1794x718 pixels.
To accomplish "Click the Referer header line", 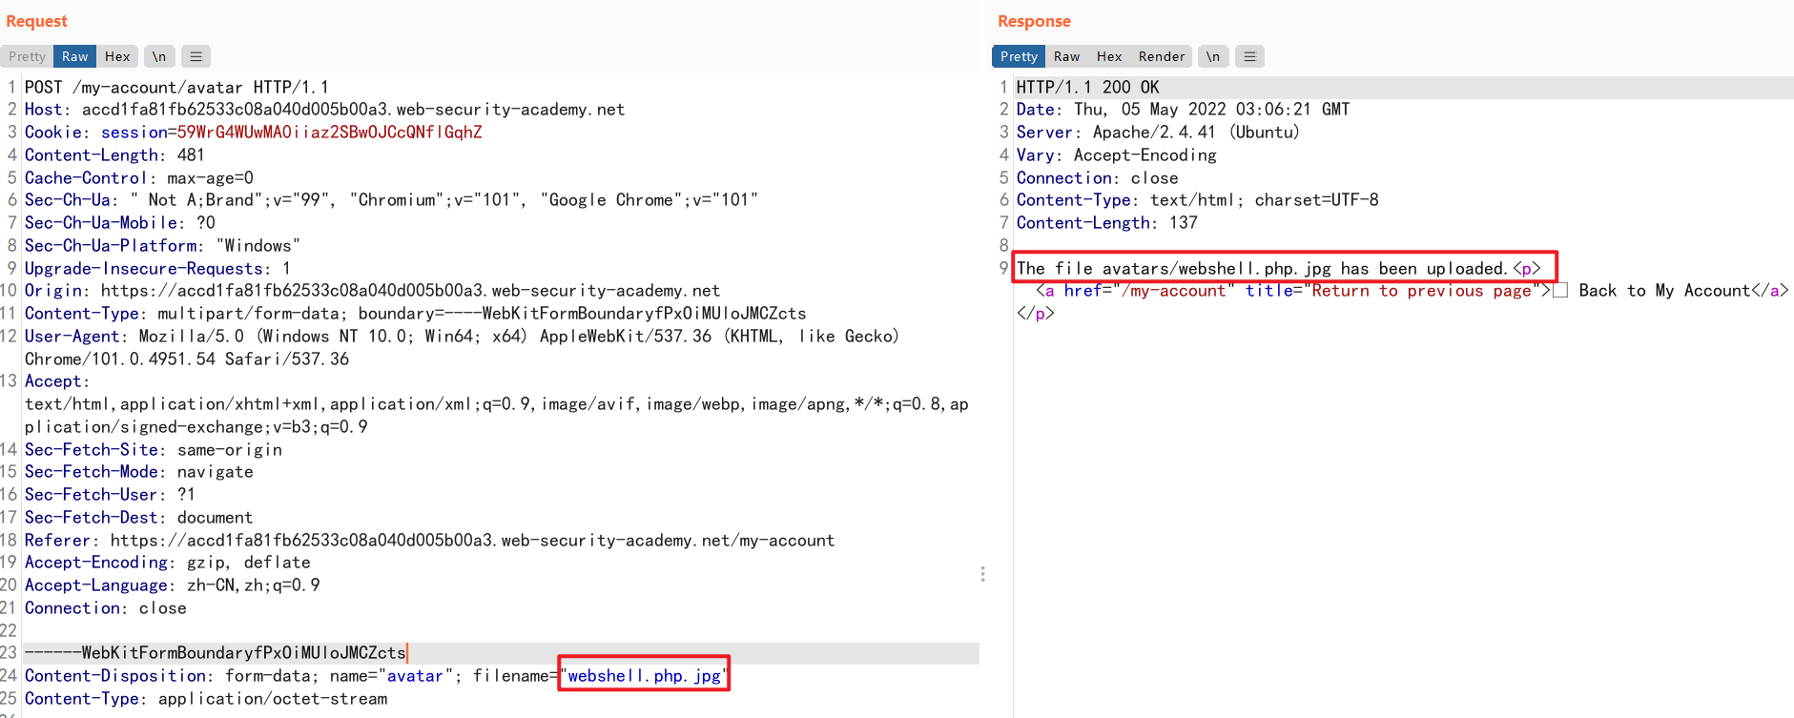I will point(429,540).
